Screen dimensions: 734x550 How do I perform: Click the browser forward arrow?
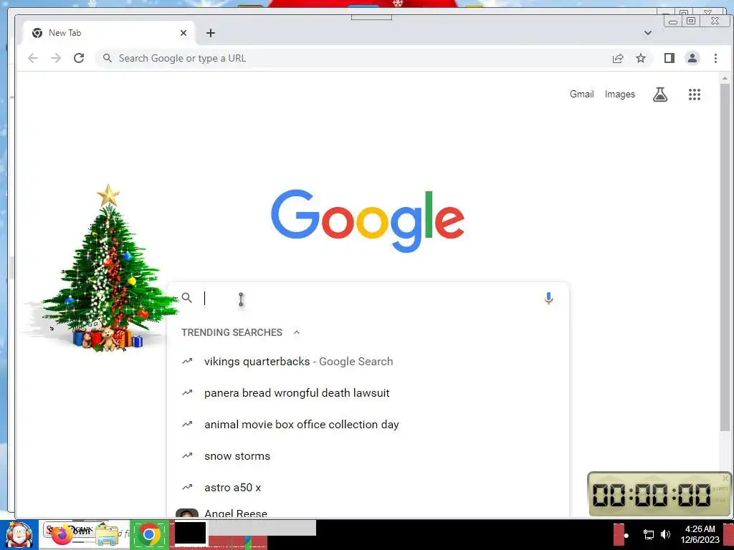pyautogui.click(x=56, y=58)
